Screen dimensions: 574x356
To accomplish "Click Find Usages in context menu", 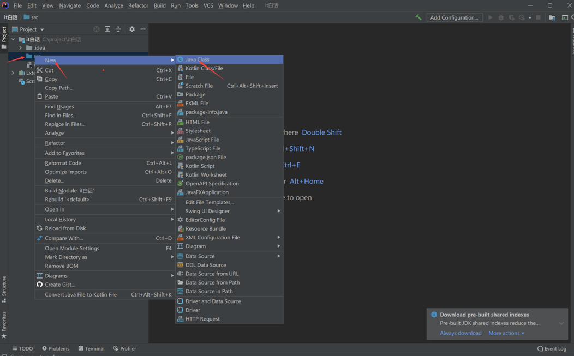I will (105, 106).
